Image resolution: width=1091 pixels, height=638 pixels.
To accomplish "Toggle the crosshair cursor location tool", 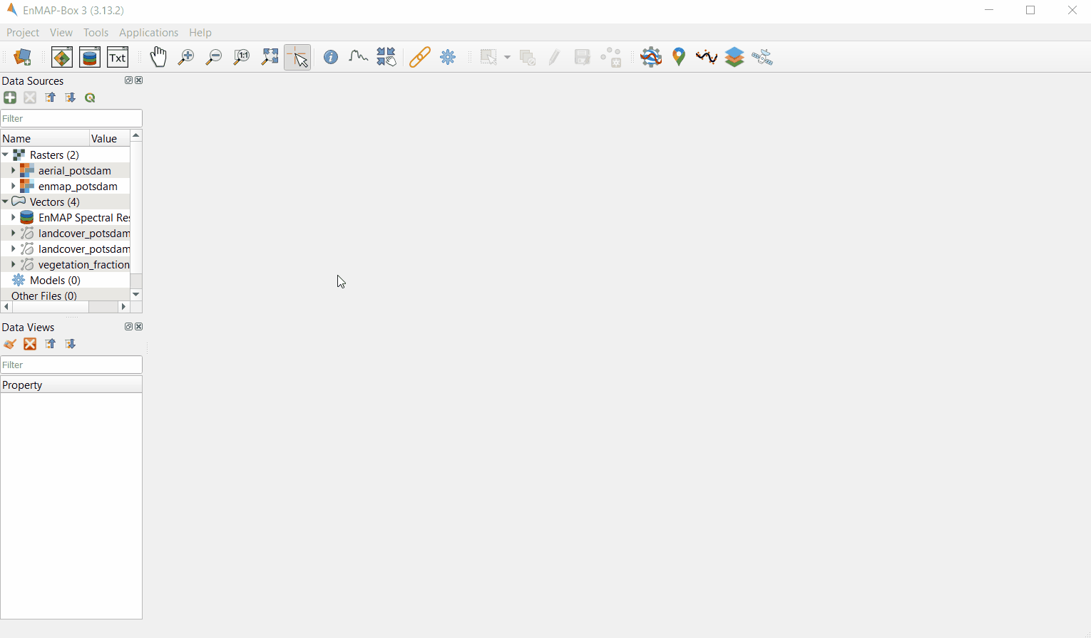I will pos(297,57).
